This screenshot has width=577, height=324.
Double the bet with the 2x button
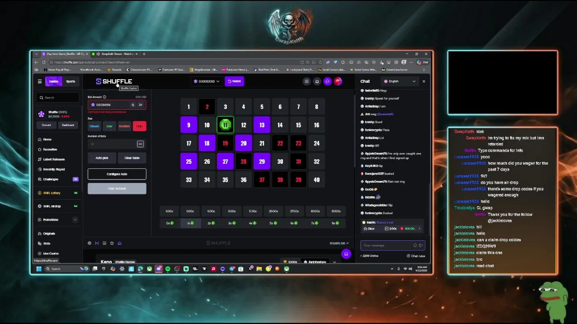pyautogui.click(x=140, y=105)
